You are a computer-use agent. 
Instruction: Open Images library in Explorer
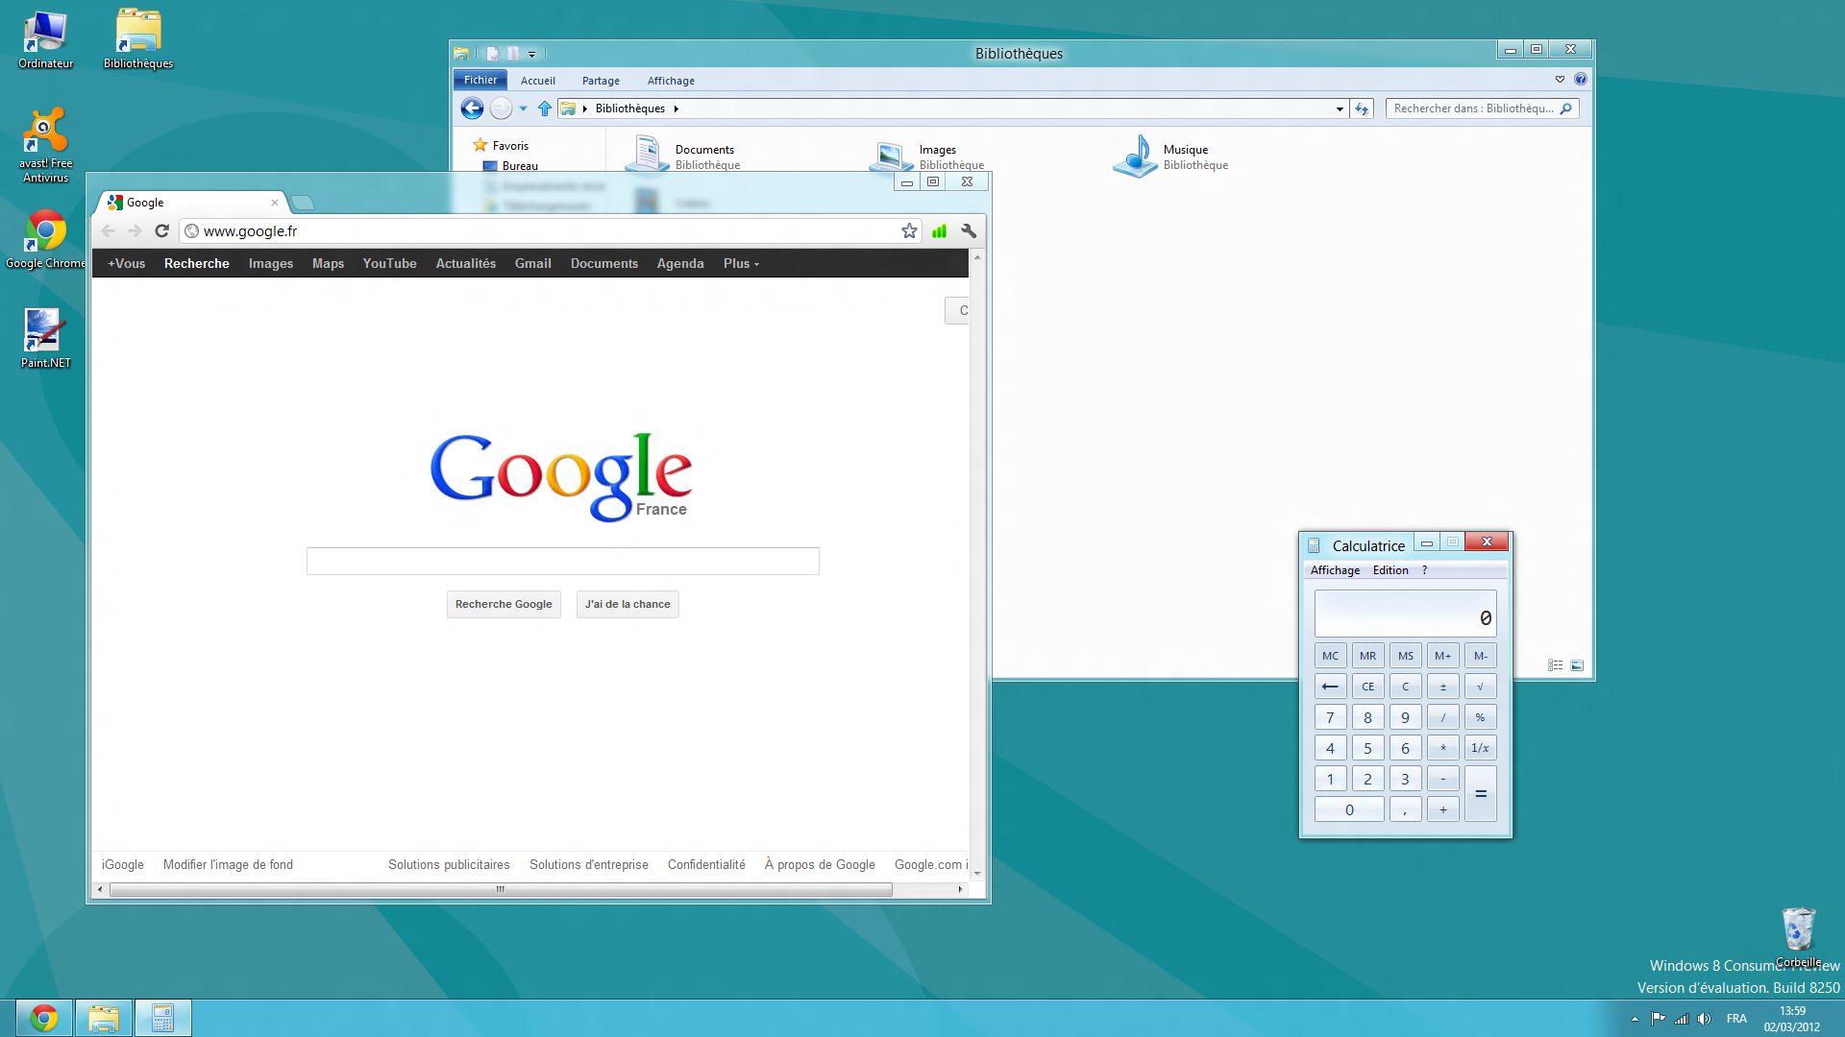click(x=927, y=156)
